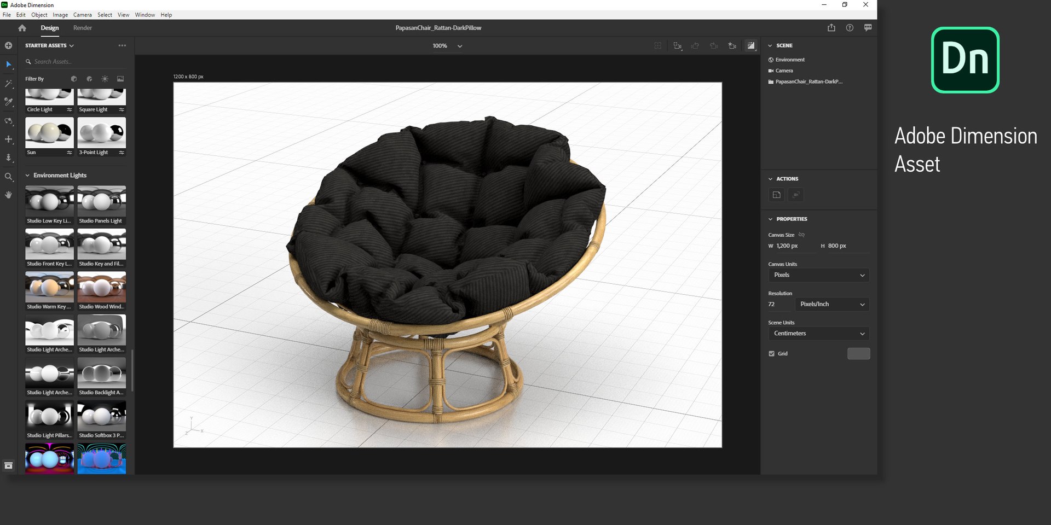Viewport: 1051px width, 525px height.
Task: Toggle the Grid checkbox
Action: click(x=771, y=354)
